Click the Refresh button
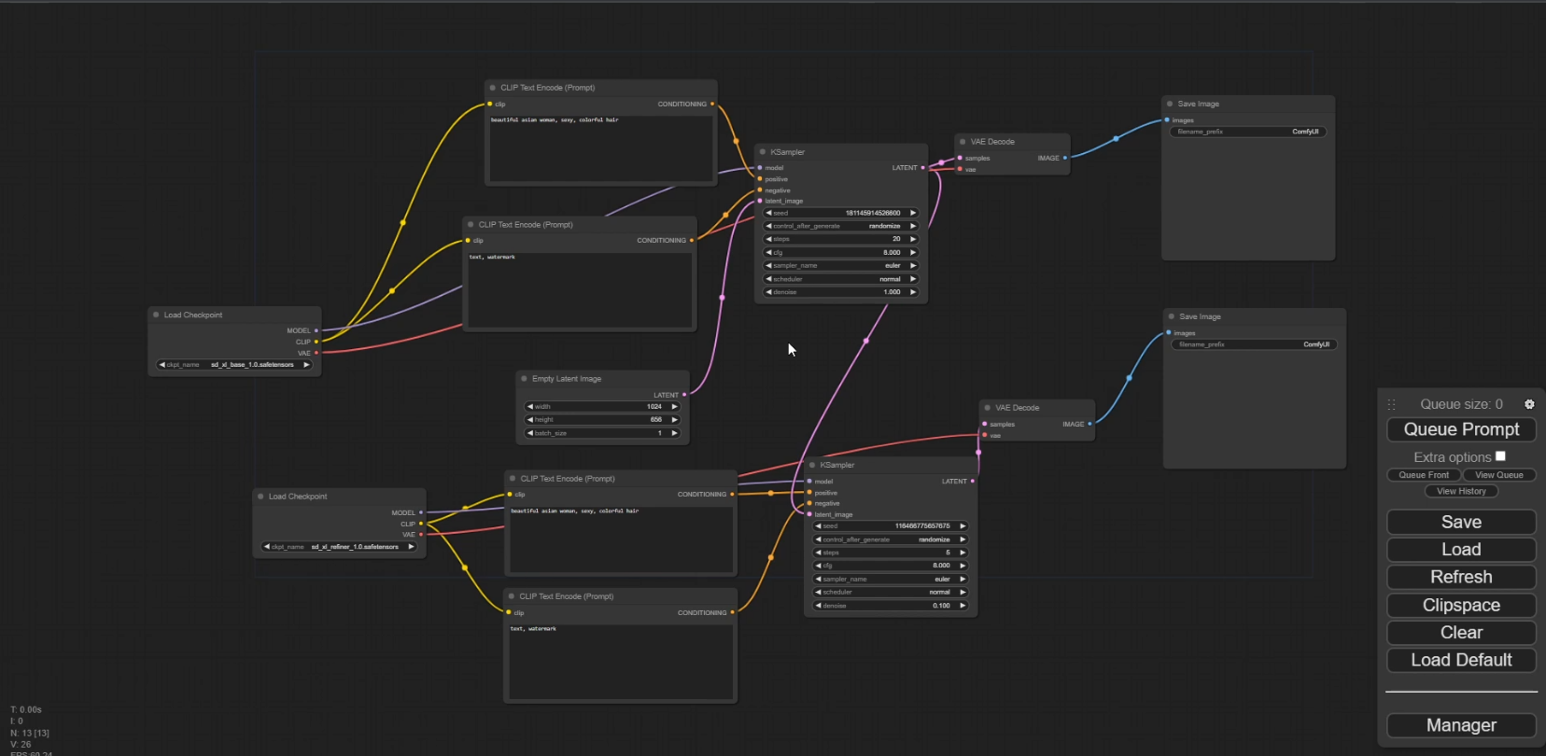This screenshot has width=1546, height=756. [x=1461, y=577]
